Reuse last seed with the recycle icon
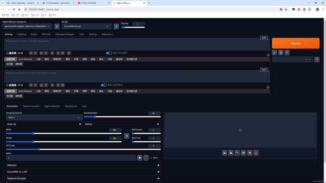 click(146, 158)
